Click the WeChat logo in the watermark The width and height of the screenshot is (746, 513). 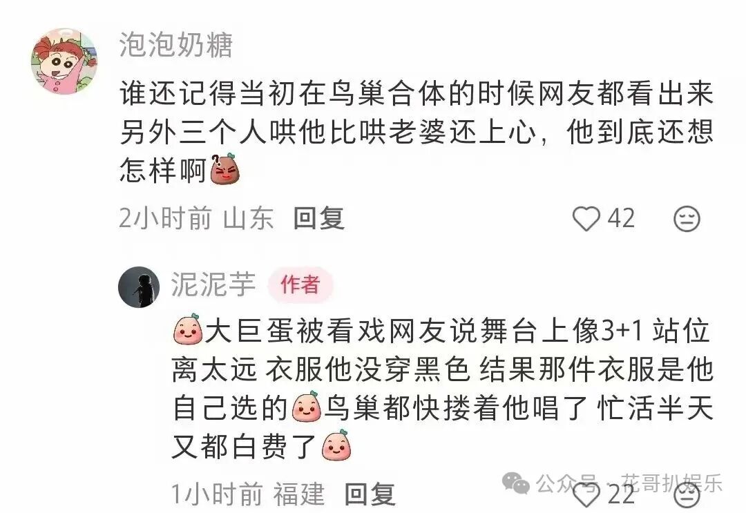[516, 484]
